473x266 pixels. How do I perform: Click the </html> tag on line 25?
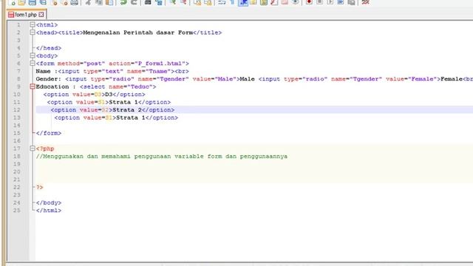coord(49,210)
